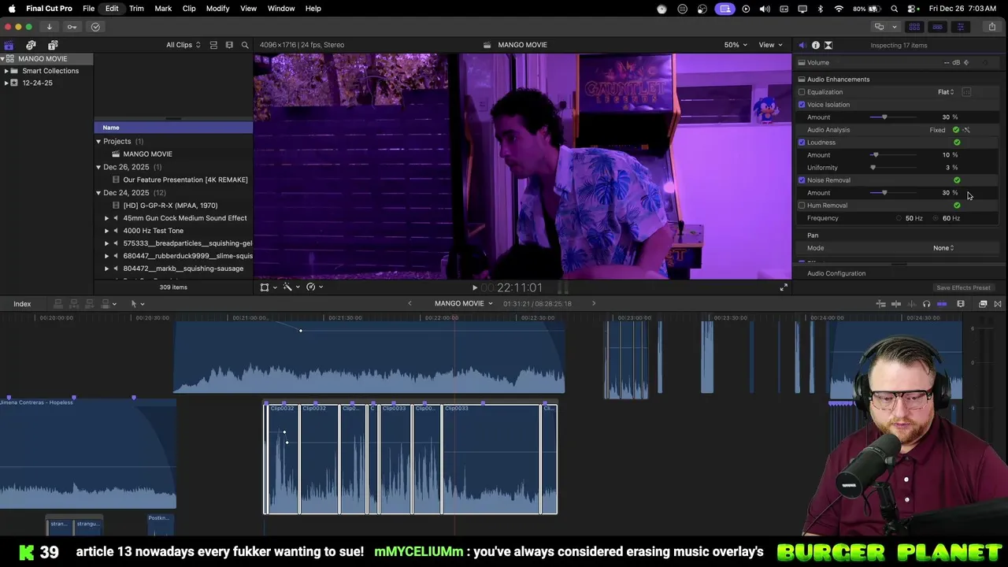1008x567 pixels.
Task: Expand the Smart Collections folder
Action: click(6, 71)
